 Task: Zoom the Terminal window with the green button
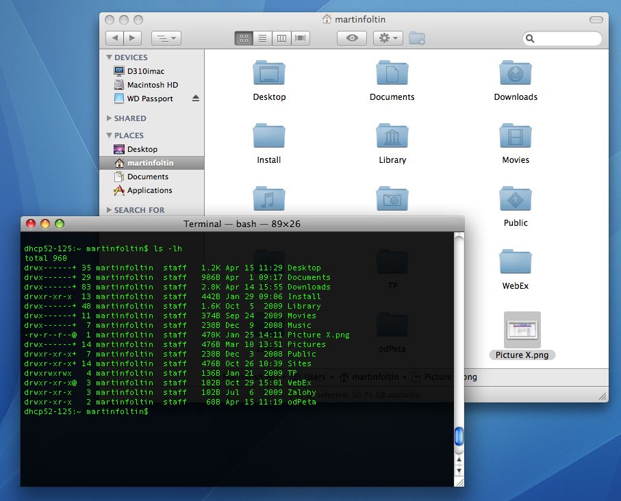[x=60, y=224]
